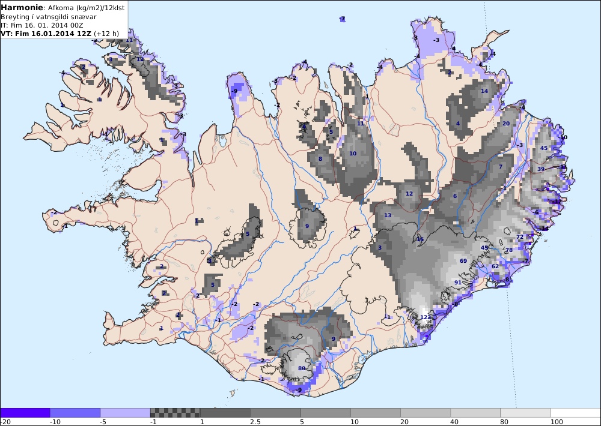Click the checkered legend swatch (-1 to 1)
This screenshot has height=426, width=601.
coord(175,413)
